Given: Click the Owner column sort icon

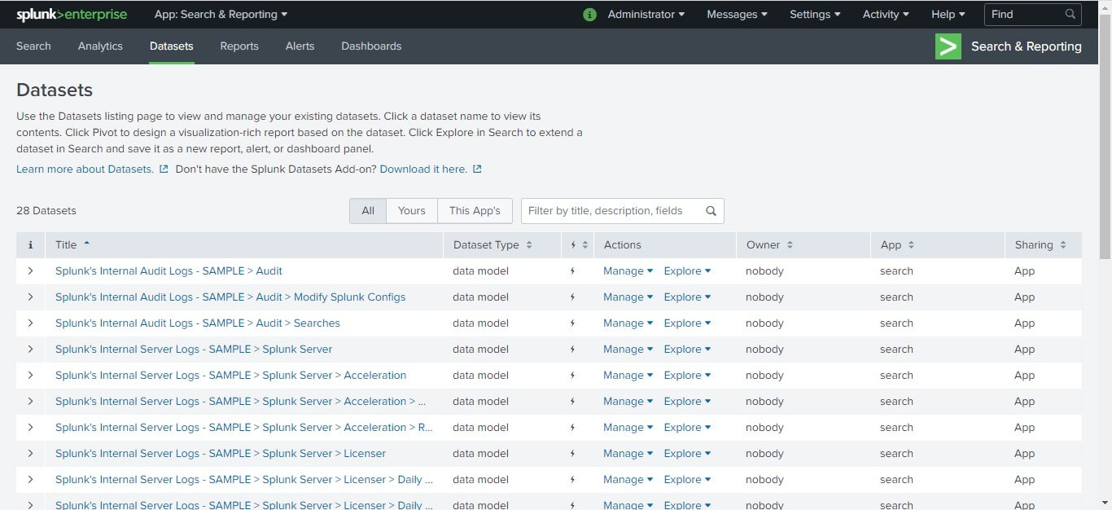Looking at the screenshot, I should click(x=790, y=245).
